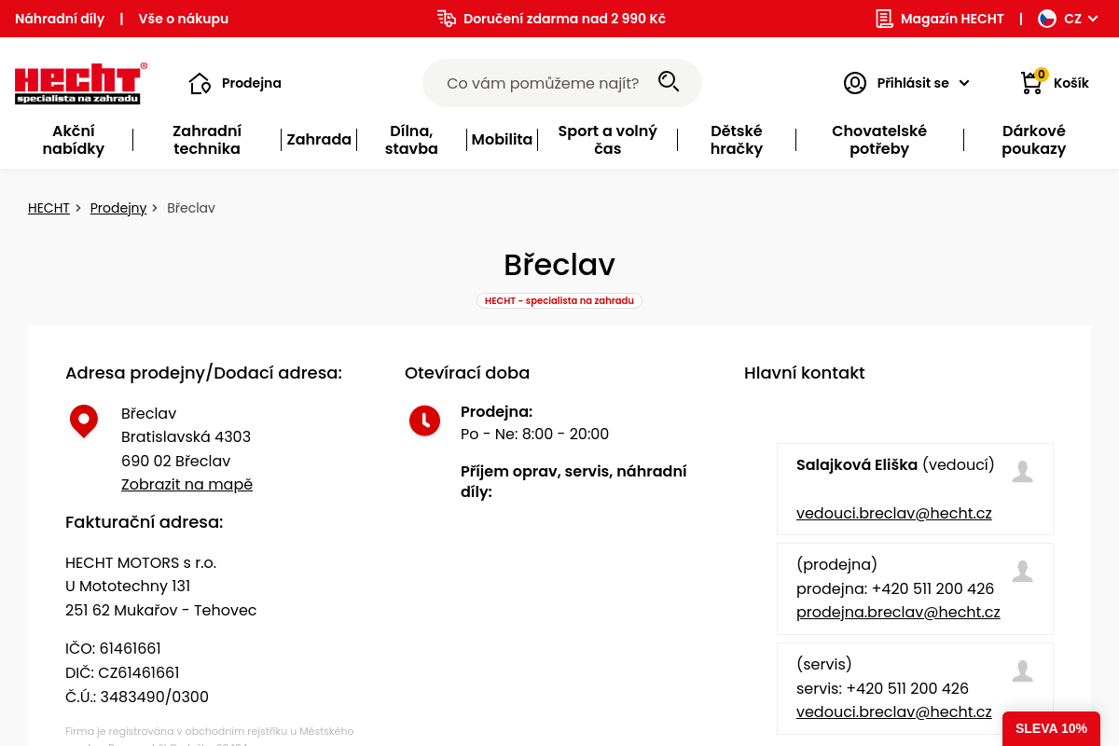
Task: Click the user account icon
Action: coord(855,83)
